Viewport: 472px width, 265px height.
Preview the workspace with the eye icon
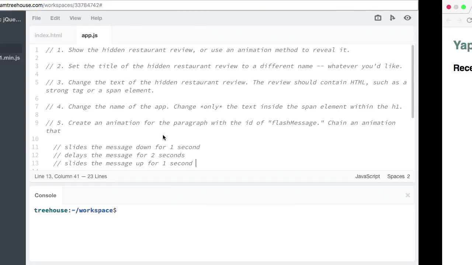tap(407, 18)
